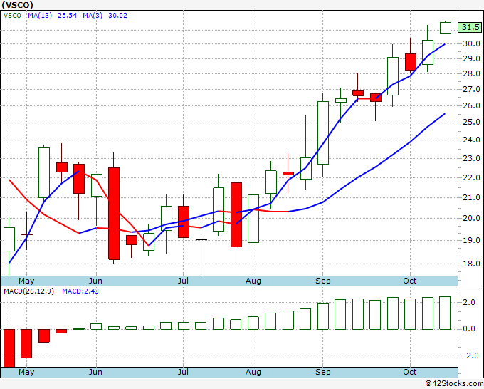Click Aug on the price chart time axis

point(253,281)
